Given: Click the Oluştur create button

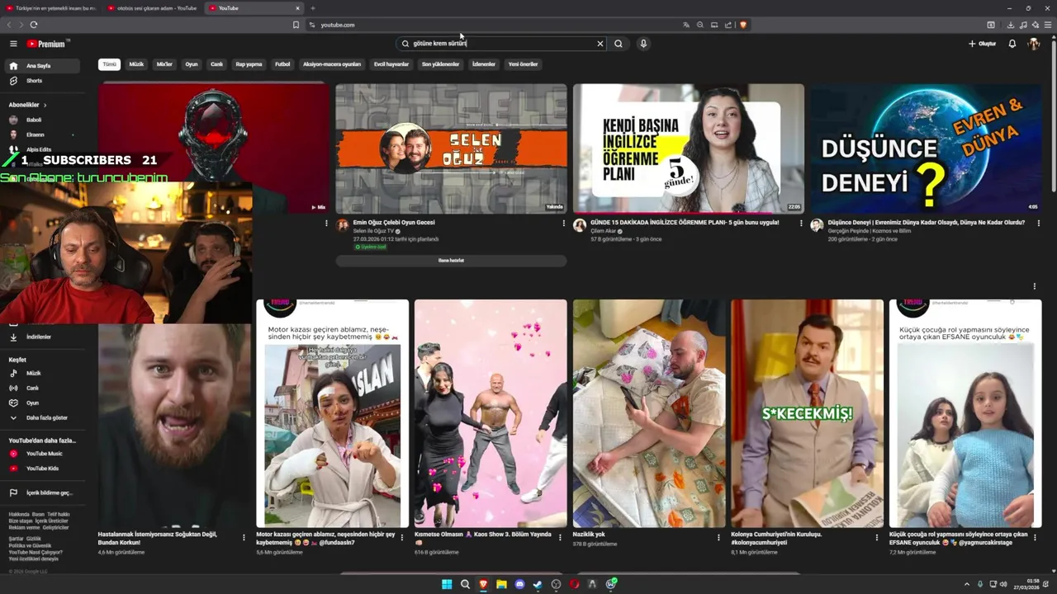Looking at the screenshot, I should (983, 44).
